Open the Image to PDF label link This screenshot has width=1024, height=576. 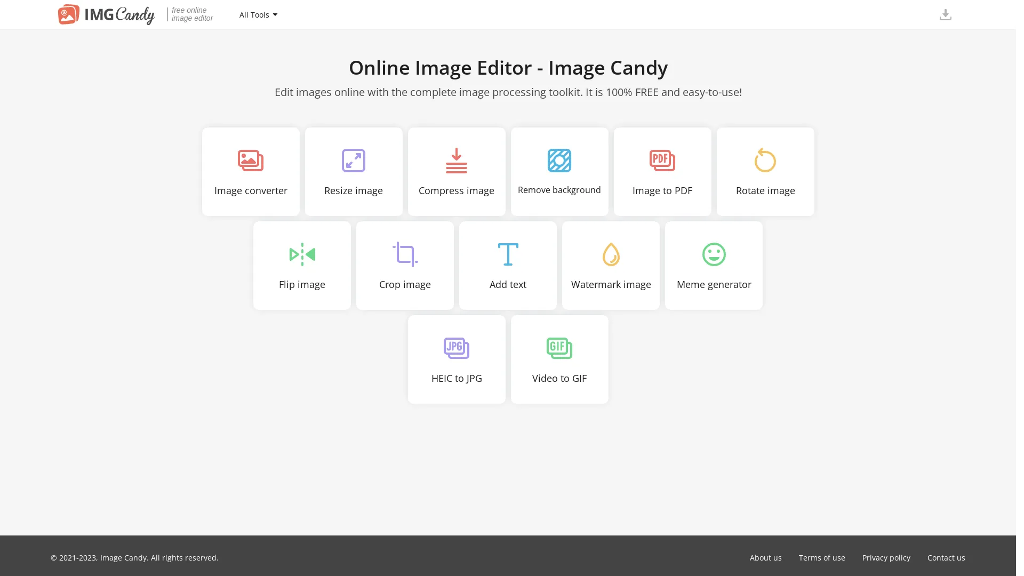pyautogui.click(x=662, y=191)
